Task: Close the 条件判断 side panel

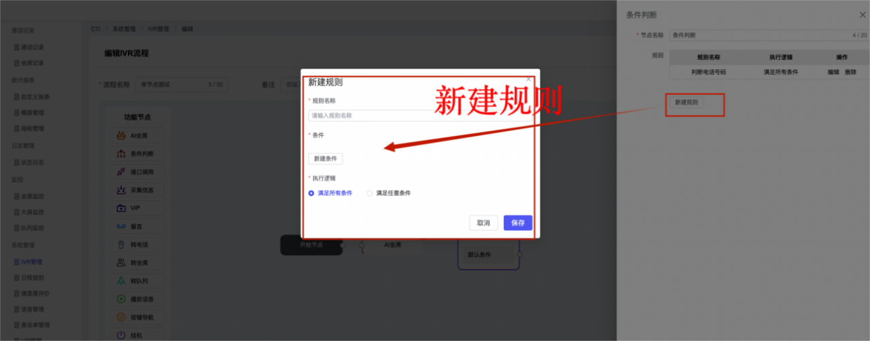Action: [x=863, y=15]
